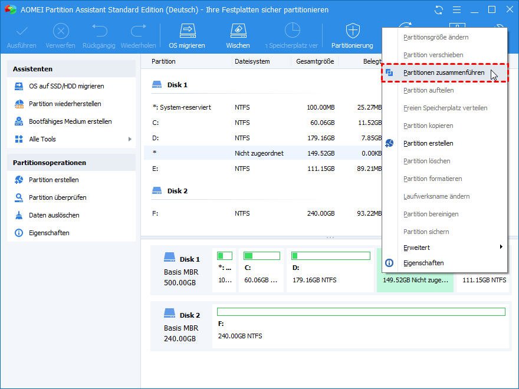Click OS auf SSD/HDD migrieren wizard
The width and height of the screenshot is (519, 389).
tap(66, 86)
